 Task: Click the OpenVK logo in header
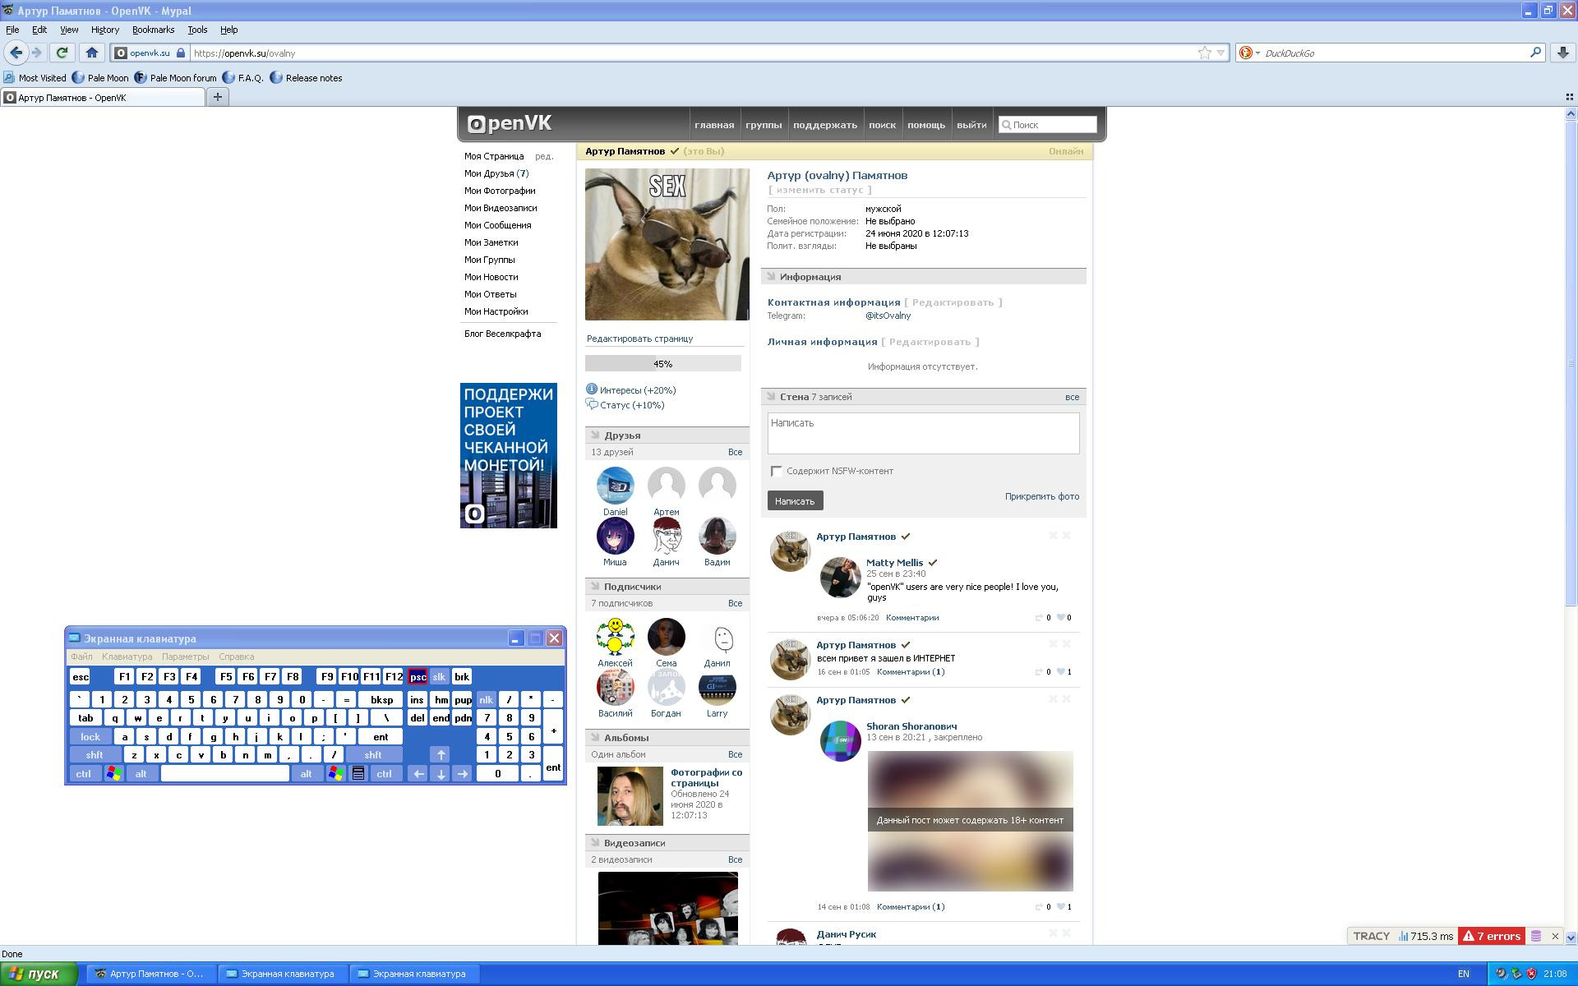pyautogui.click(x=510, y=124)
